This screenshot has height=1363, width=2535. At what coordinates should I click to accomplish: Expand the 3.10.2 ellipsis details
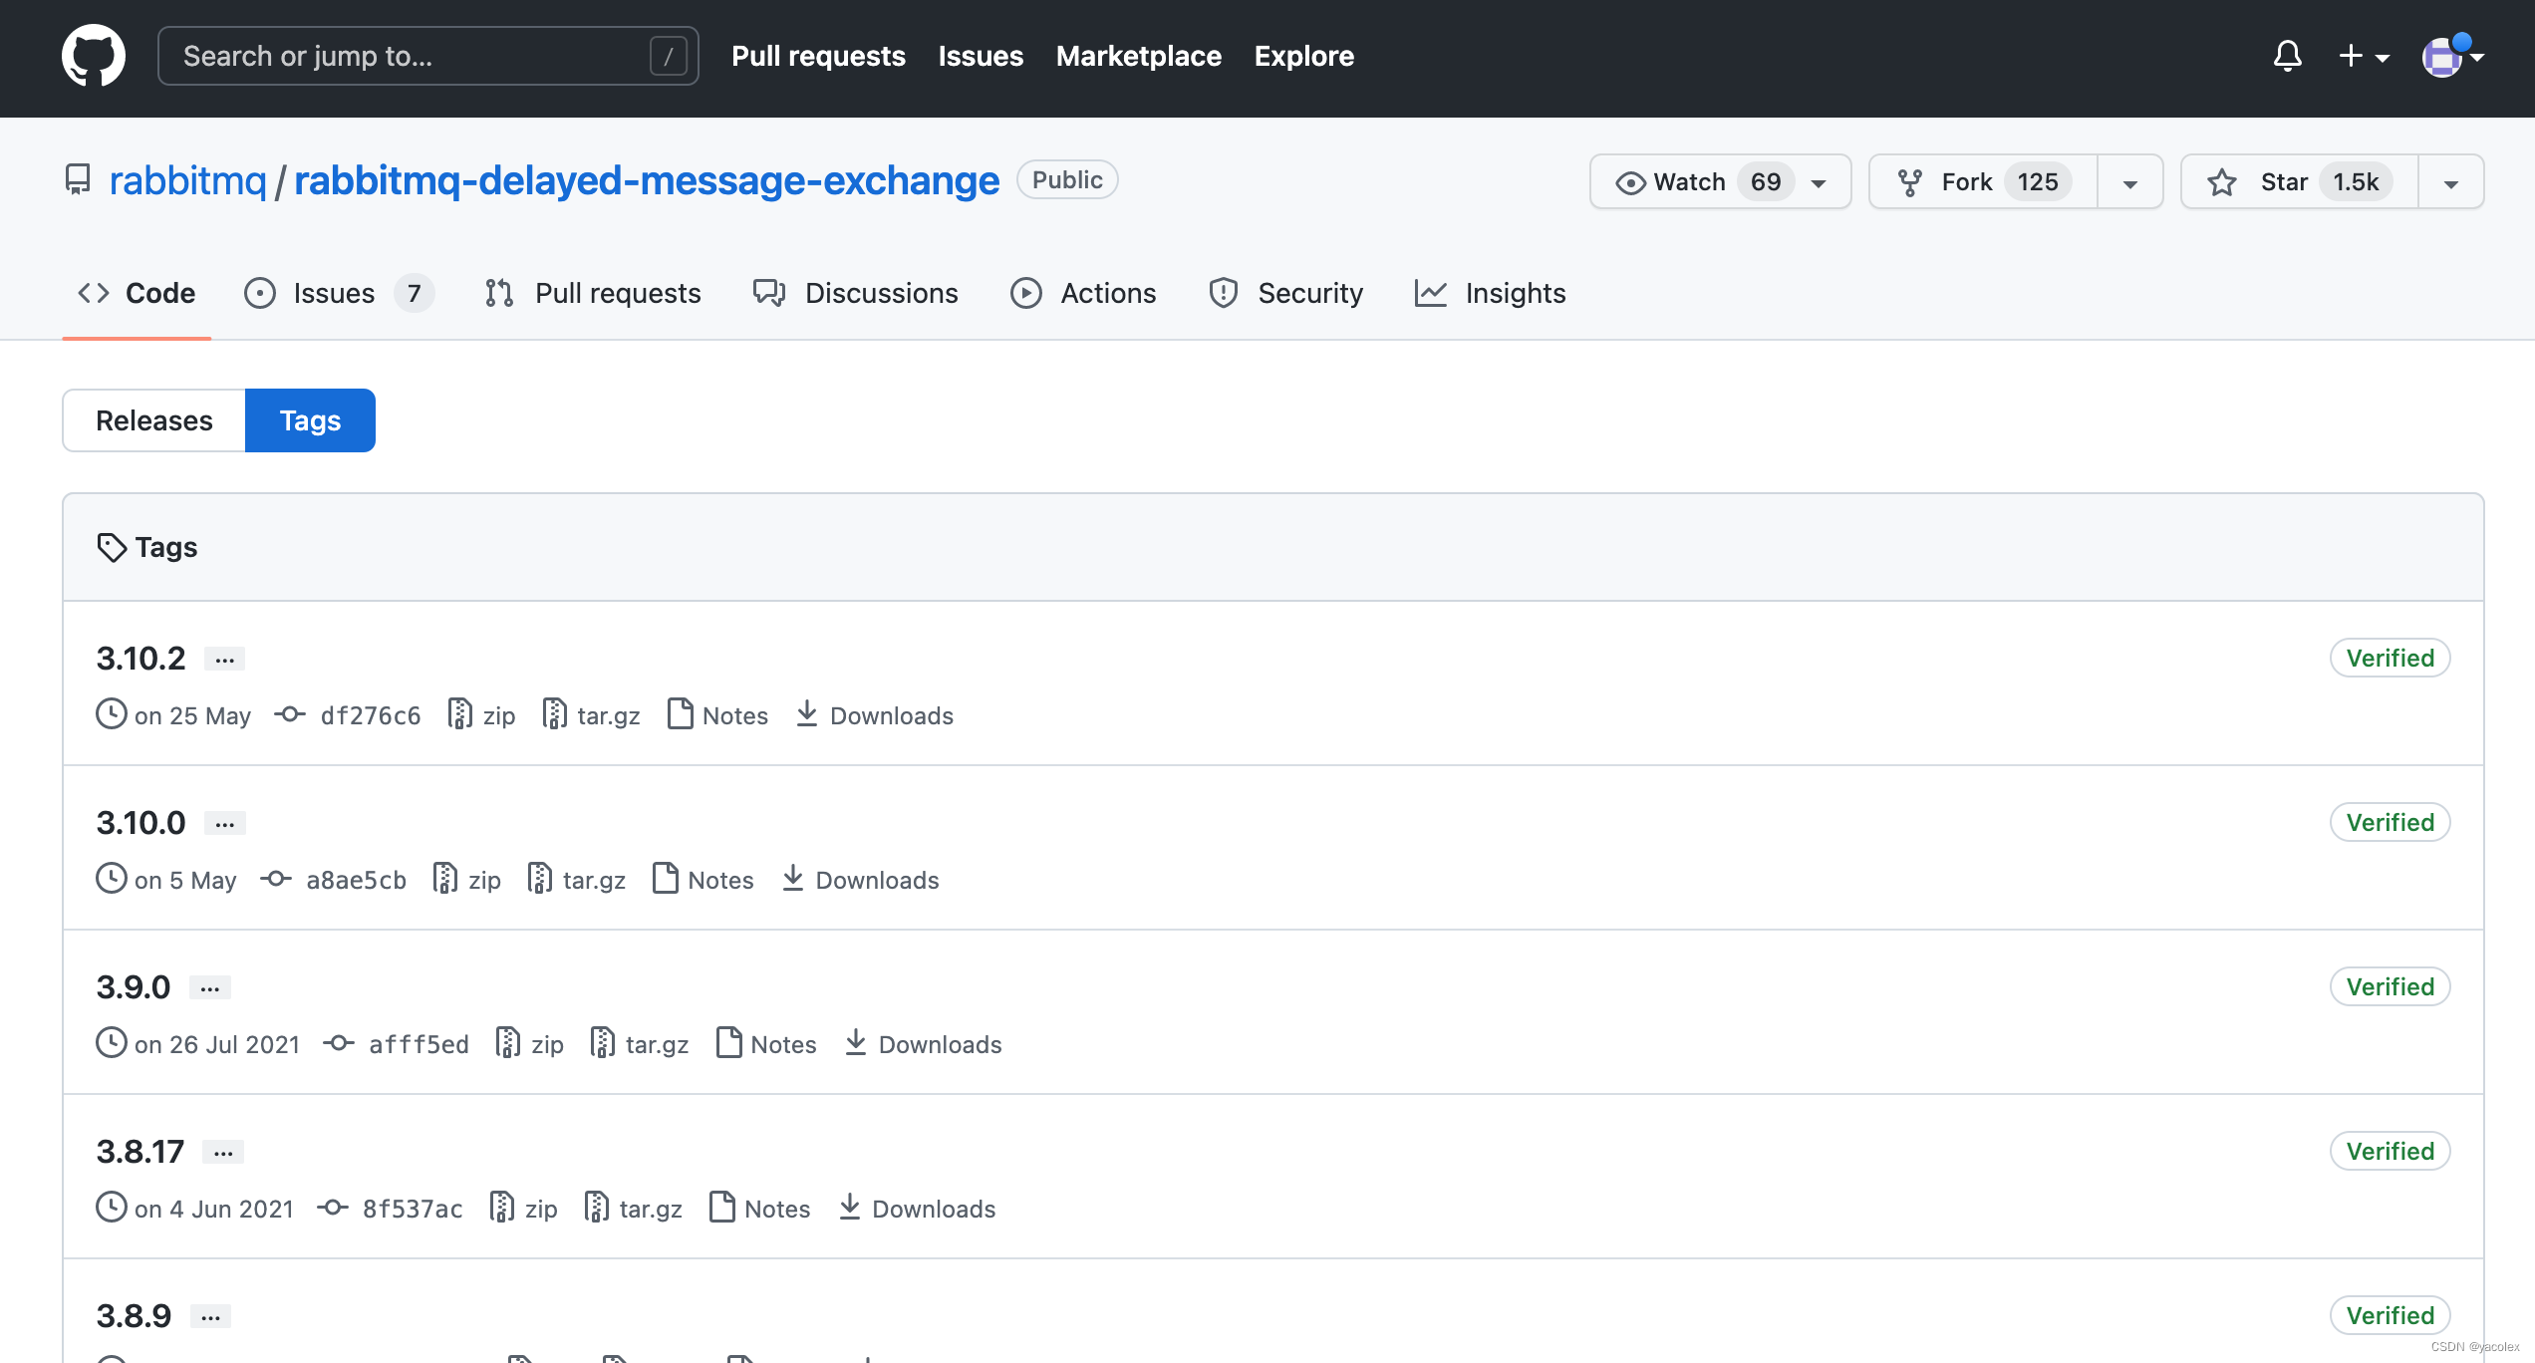click(225, 659)
